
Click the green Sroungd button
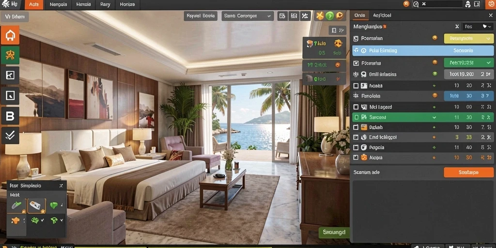pos(334,232)
